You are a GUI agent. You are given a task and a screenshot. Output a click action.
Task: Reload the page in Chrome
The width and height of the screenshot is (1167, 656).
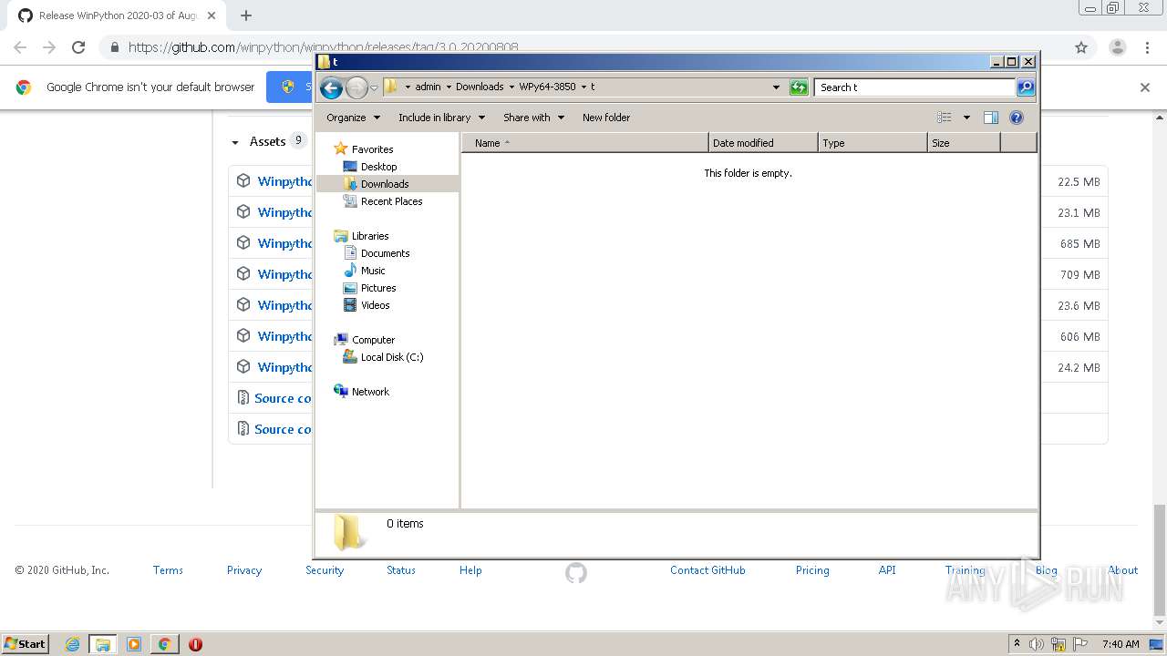click(78, 47)
